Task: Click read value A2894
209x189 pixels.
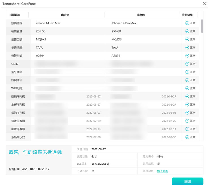Action: click(x=116, y=56)
